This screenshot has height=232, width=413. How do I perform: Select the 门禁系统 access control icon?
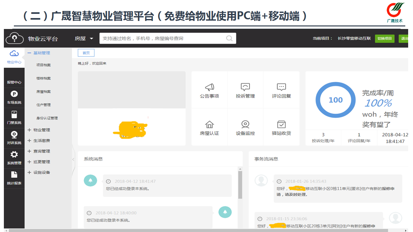[14, 115]
